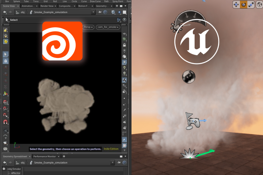The image size is (263, 175).
Task: Click the cube icon in top path bar
Action: (x=113, y=12)
